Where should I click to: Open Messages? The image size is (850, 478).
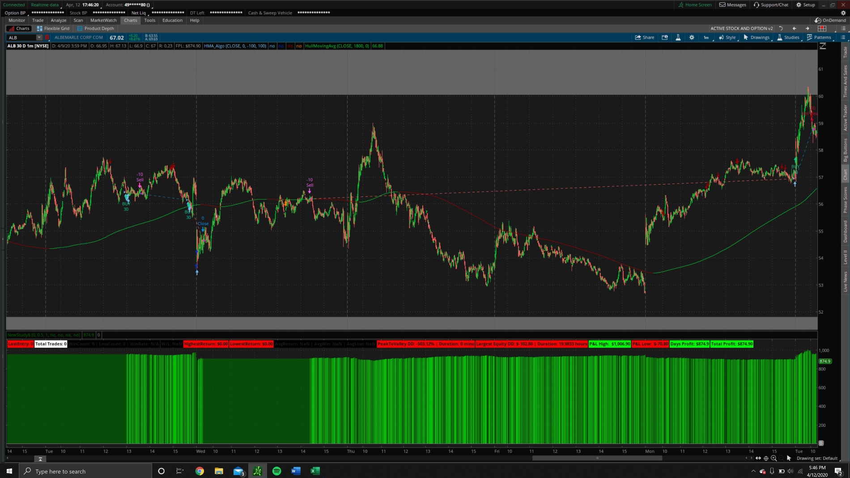pos(733,5)
